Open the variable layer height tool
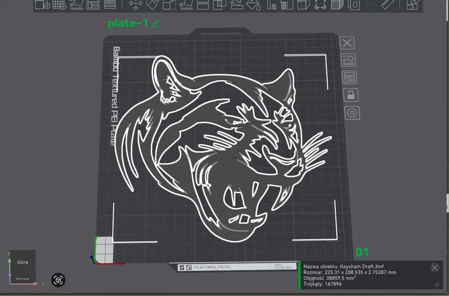 click(337, 5)
